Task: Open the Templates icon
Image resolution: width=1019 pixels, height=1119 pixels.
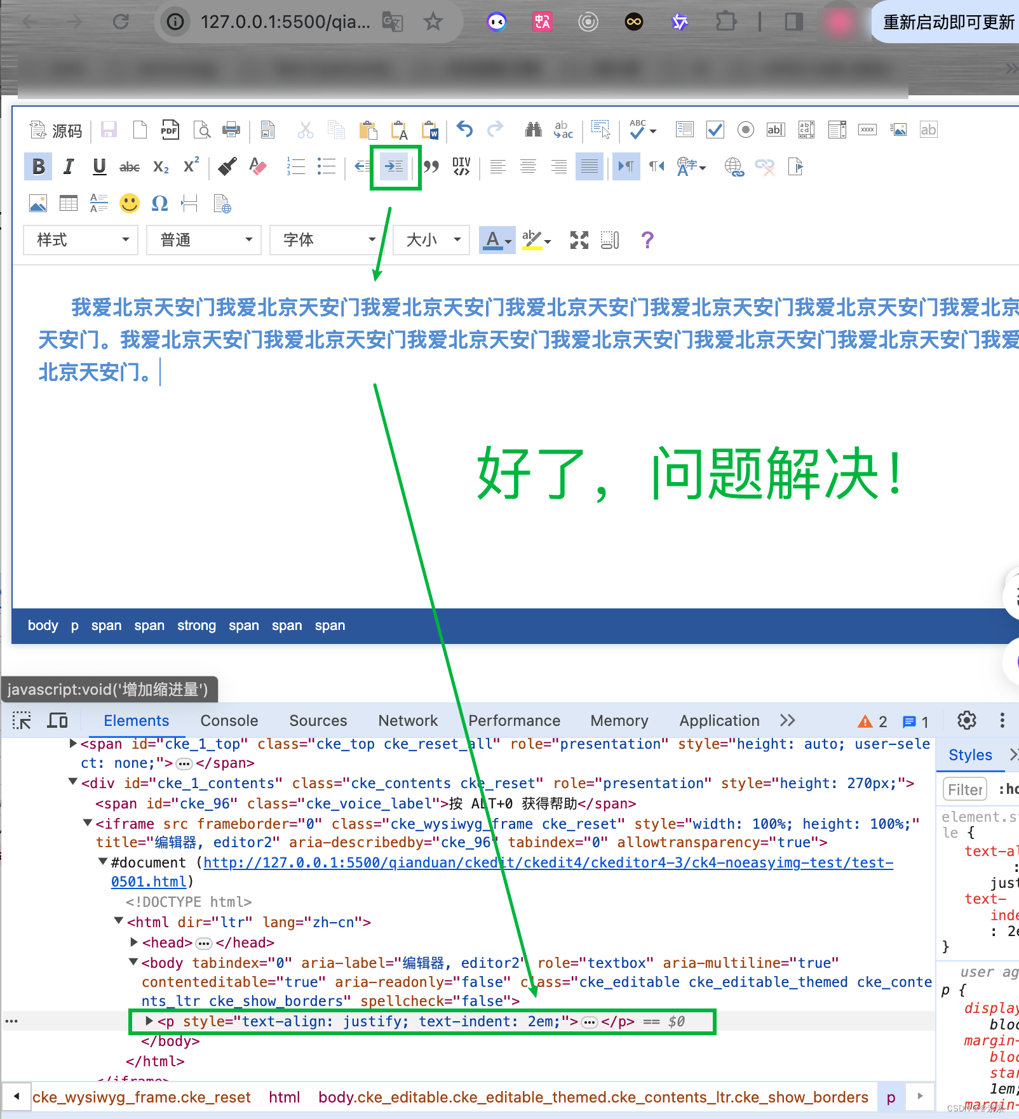Action: [268, 130]
